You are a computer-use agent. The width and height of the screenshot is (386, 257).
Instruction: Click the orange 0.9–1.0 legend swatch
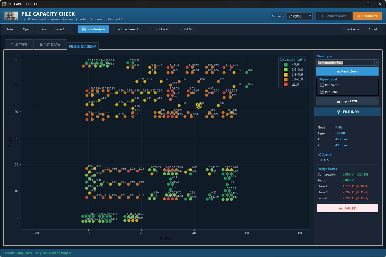[286, 79]
